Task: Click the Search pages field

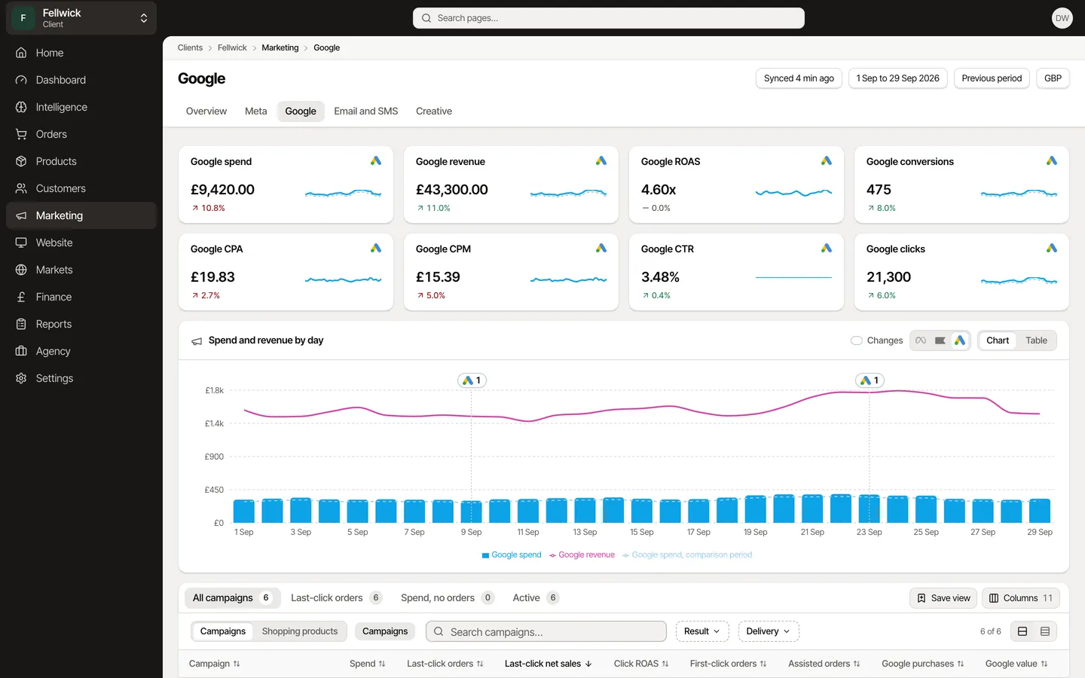Action: coord(609,18)
